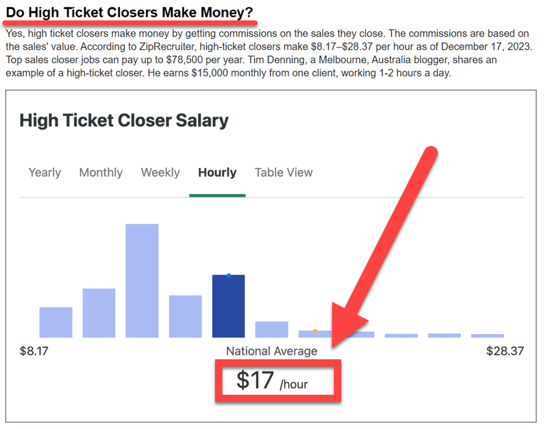
Task: Click the "$17 /hour" average value
Action: click(272, 381)
